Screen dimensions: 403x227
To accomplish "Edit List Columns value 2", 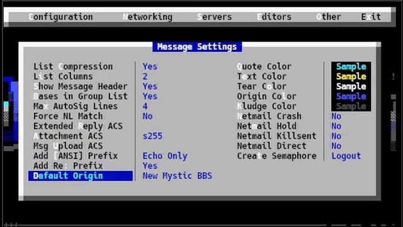I will pyautogui.click(x=145, y=76).
